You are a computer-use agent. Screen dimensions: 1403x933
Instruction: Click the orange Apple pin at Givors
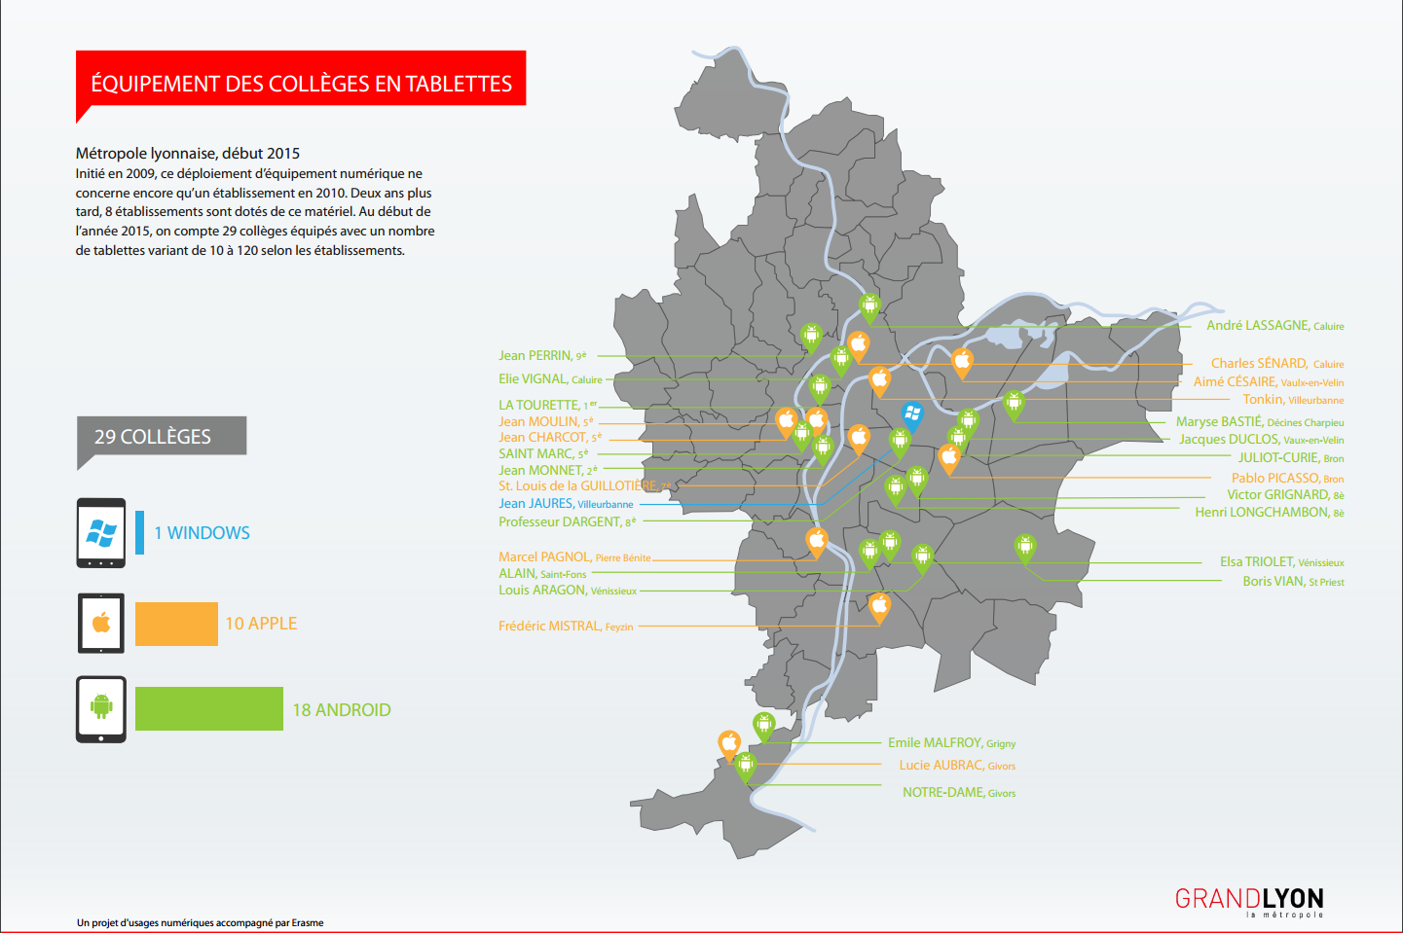pos(729,744)
